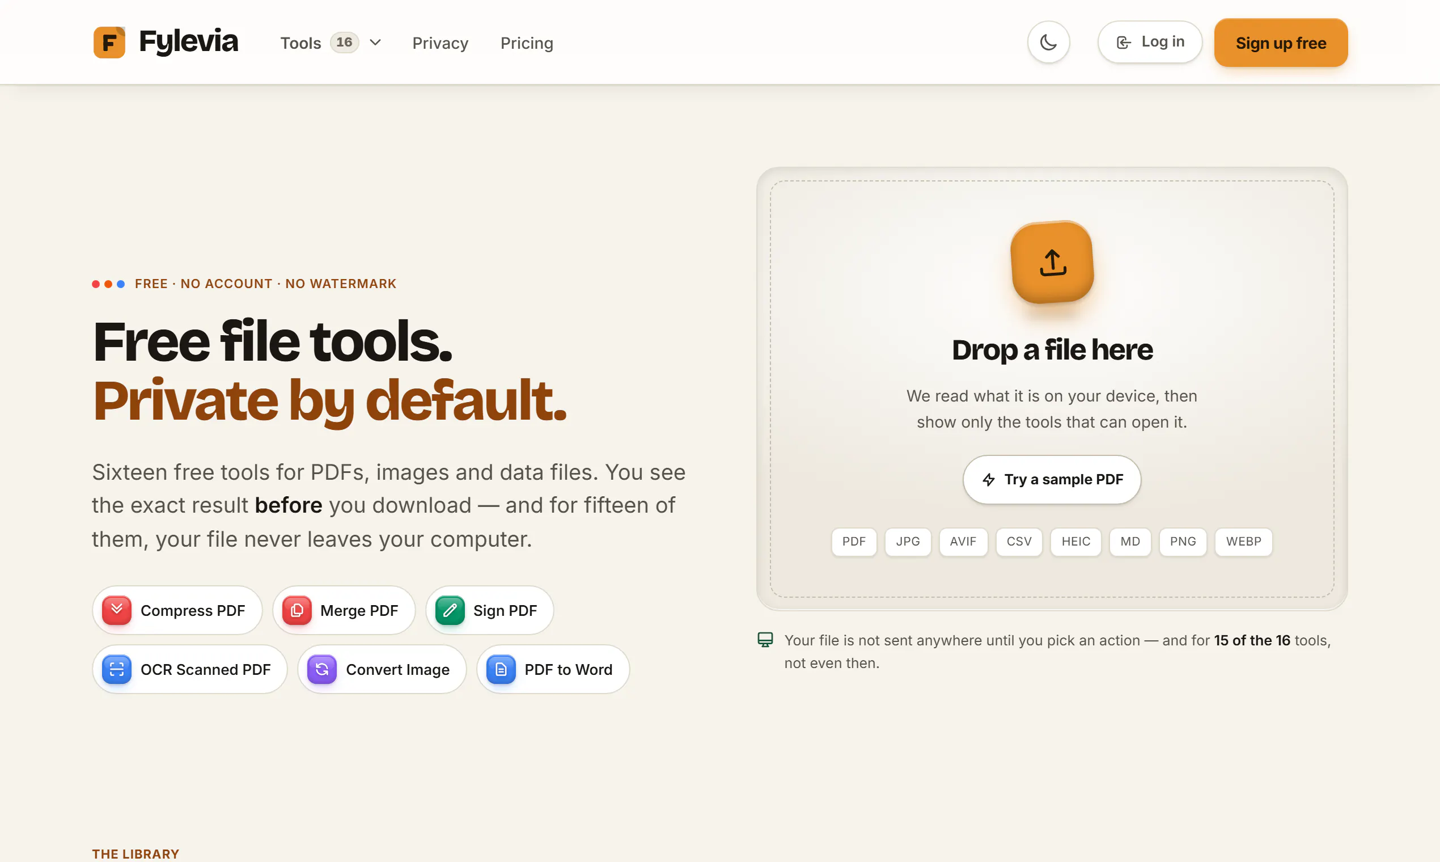Click the Sign up free button

(x=1280, y=43)
